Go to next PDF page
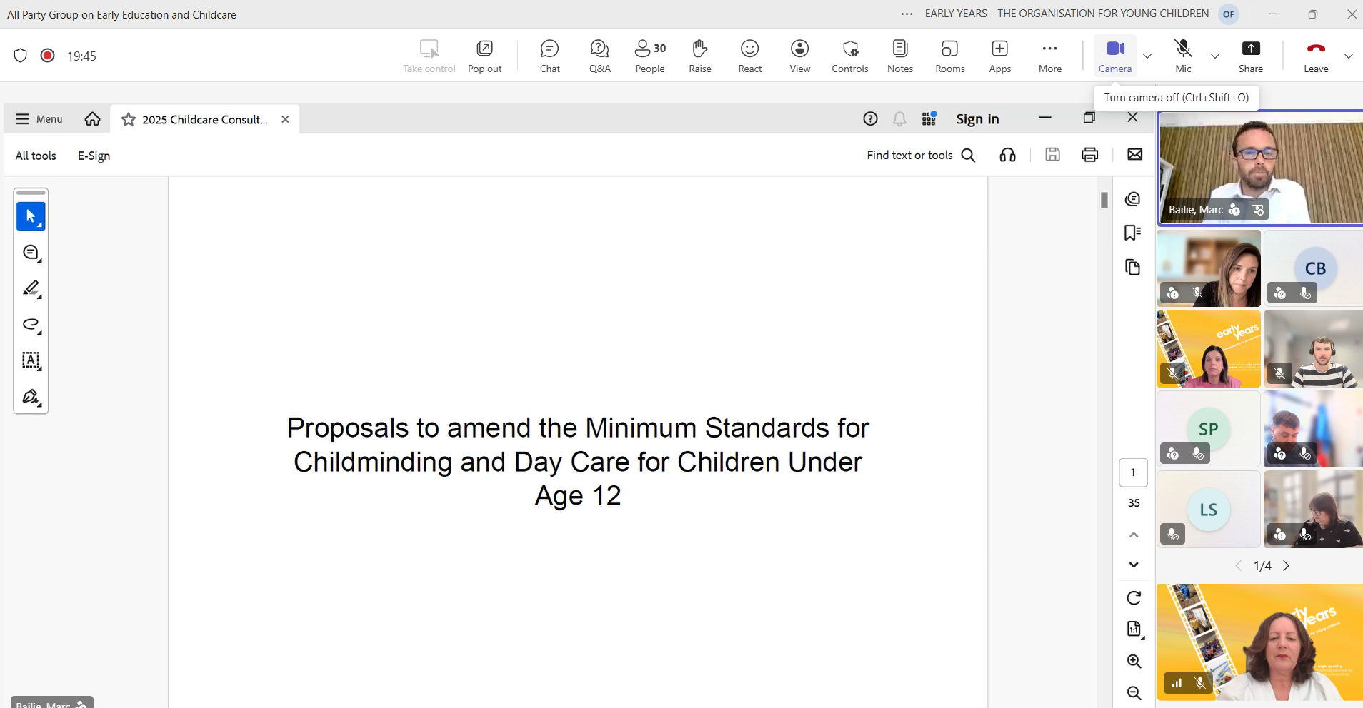This screenshot has height=708, width=1363. coord(1134,565)
